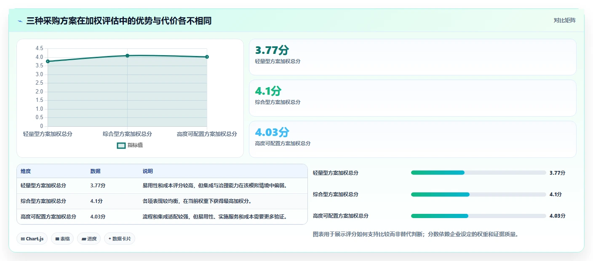Click the 4.1分 table value

[96, 201]
